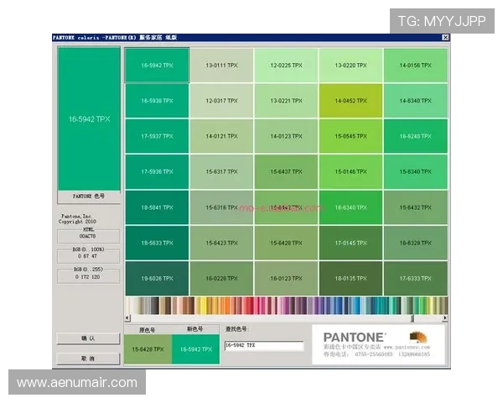The image size is (503, 403).
Task: Pick the 15-0545 TPX swatch
Action: (x=350, y=136)
